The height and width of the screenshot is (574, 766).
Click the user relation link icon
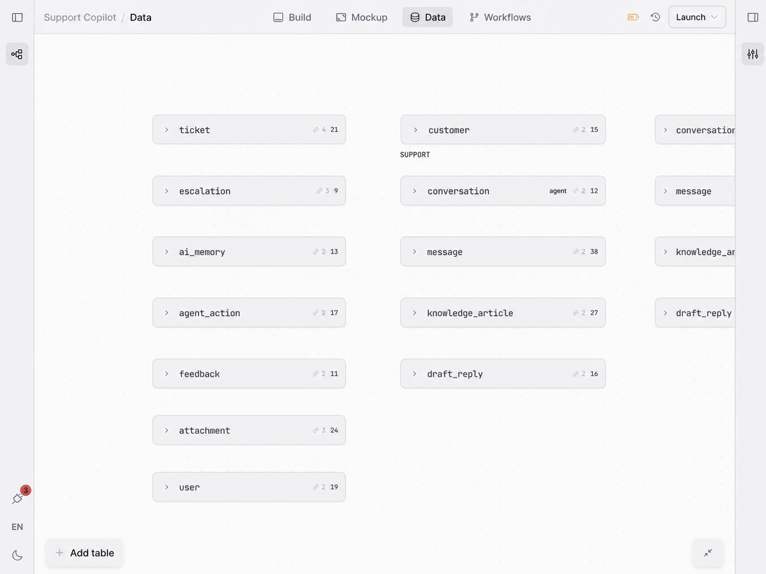tap(316, 487)
